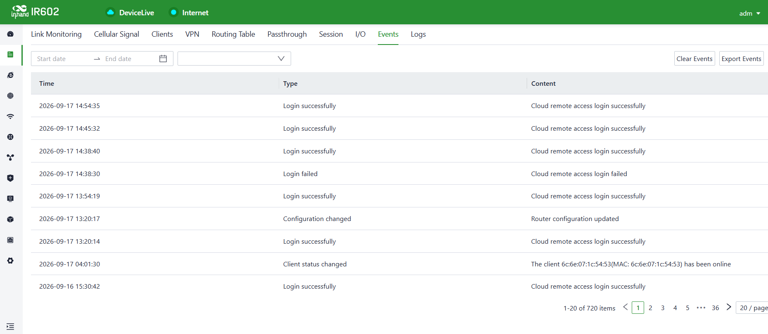This screenshot has height=334, width=768.
Task: Switch to VPN tab
Action: (192, 34)
